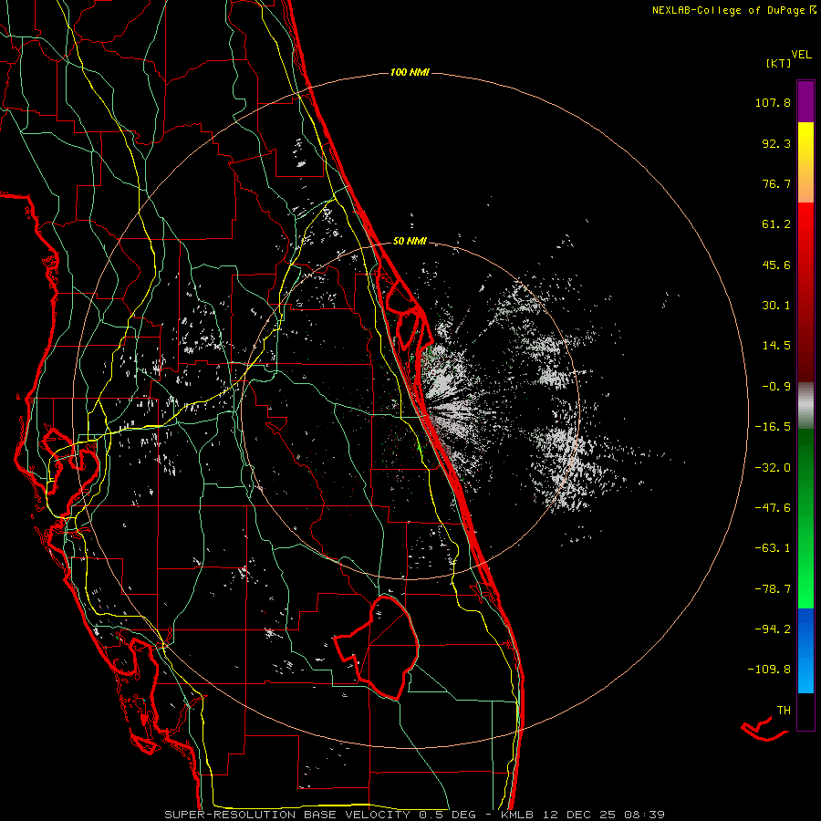821x821 pixels.
Task: Select the 76.7 legend value
Action: [x=776, y=183]
